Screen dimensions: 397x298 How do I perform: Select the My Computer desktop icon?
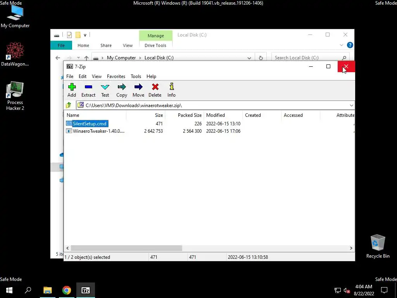point(15,17)
